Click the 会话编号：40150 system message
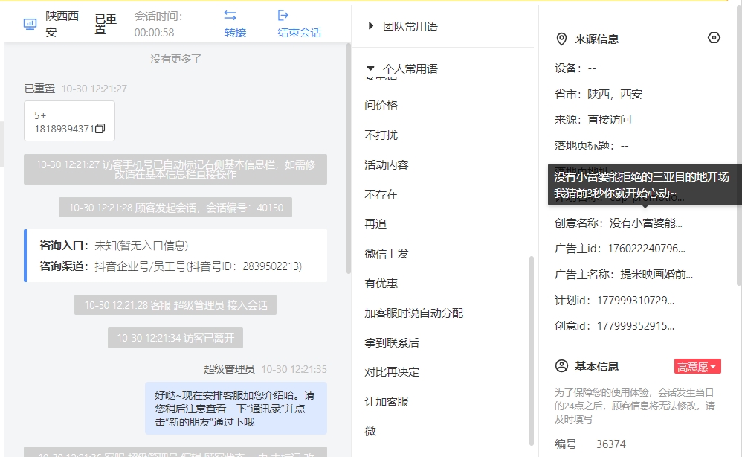Screen dimensions: 742x457 [x=175, y=208]
